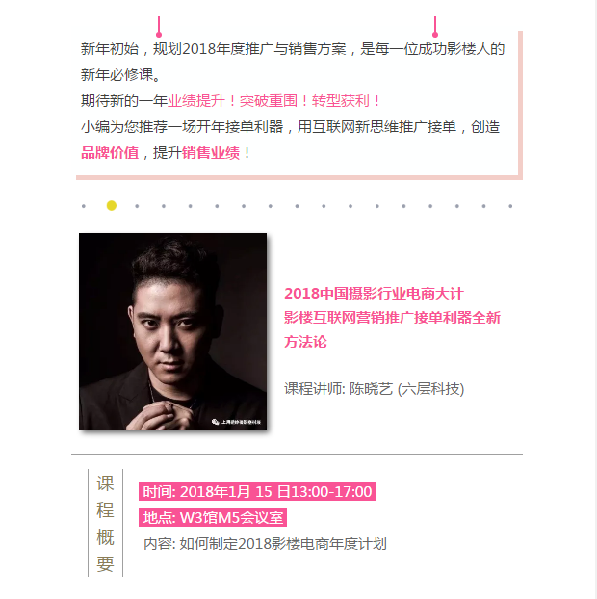Click the yellow dot in dotted divider

(x=111, y=206)
